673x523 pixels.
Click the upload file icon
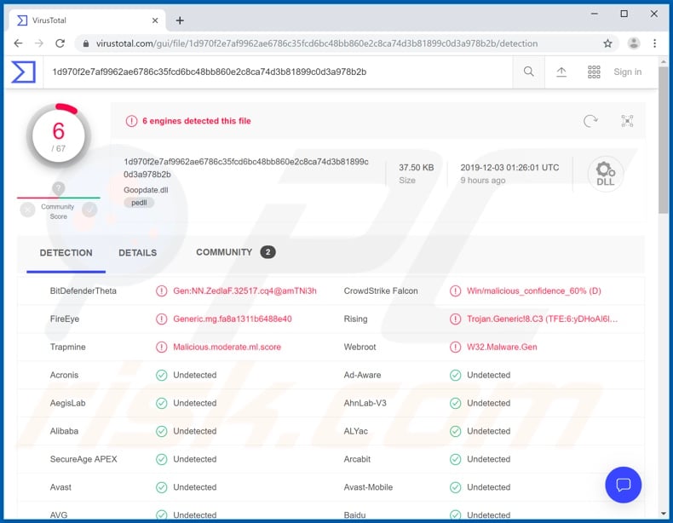(x=561, y=72)
